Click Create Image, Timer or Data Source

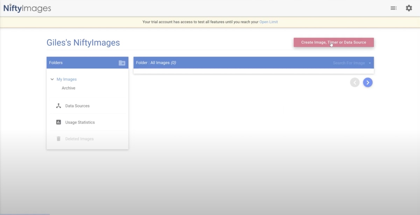click(x=334, y=42)
